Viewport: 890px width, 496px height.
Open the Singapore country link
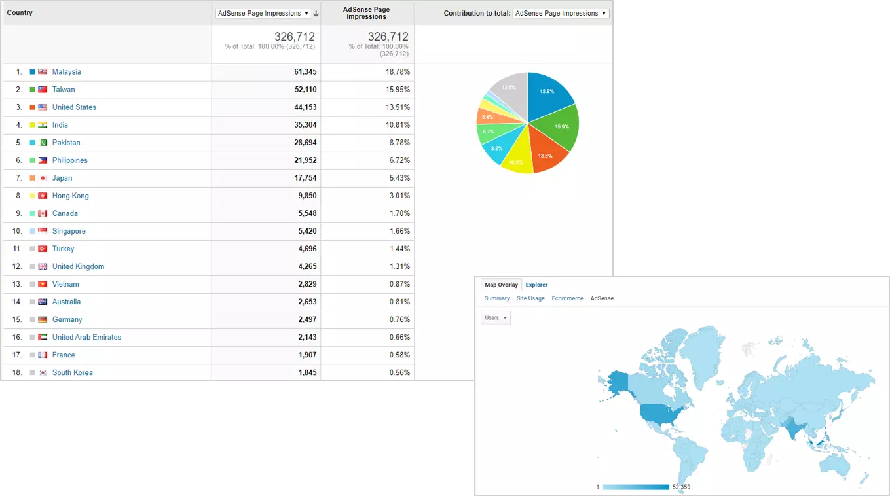point(69,231)
